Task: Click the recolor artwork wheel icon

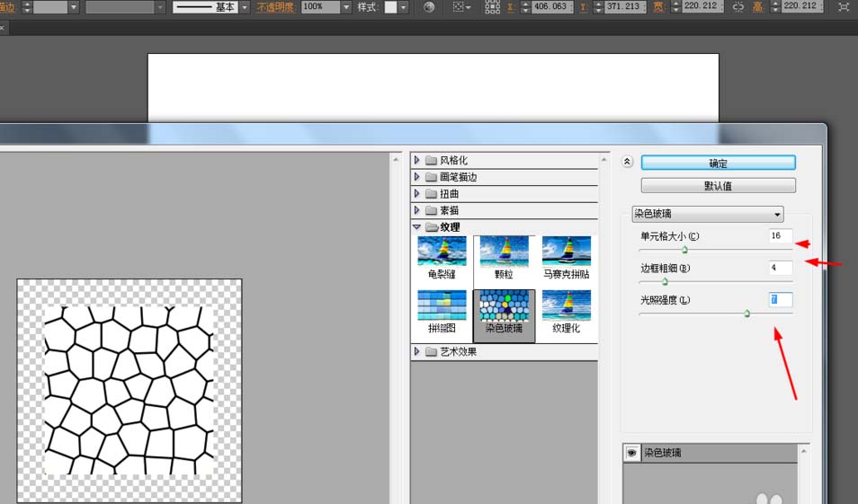Action: pos(429,7)
